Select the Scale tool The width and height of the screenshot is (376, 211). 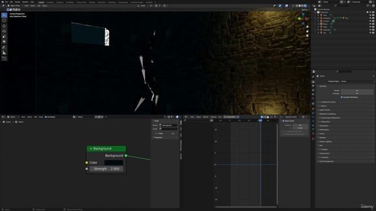point(4,36)
